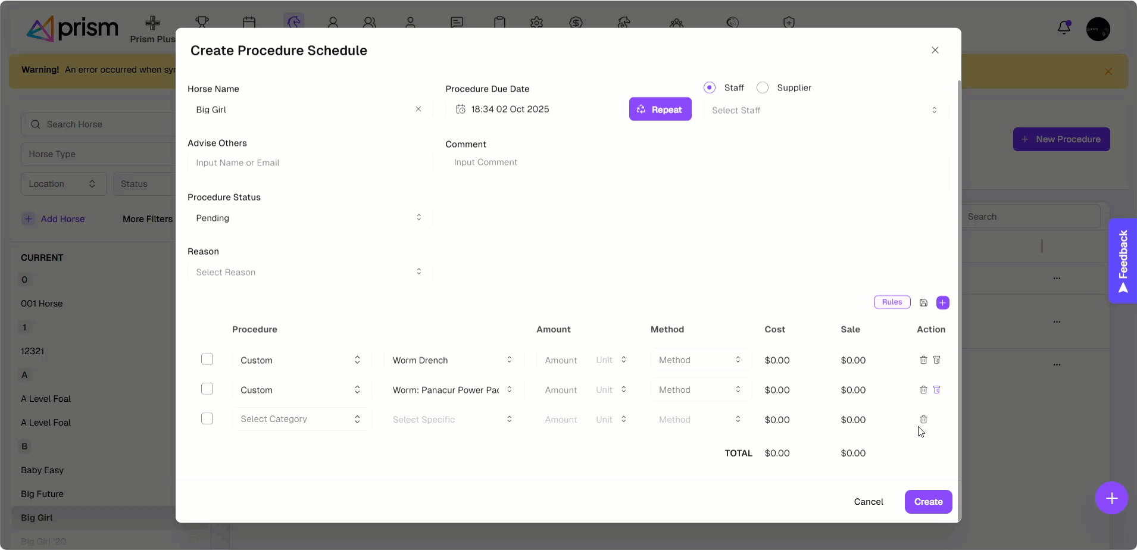Open the Select Staff dropdown
Image resolution: width=1137 pixels, height=550 pixels.
824,110
